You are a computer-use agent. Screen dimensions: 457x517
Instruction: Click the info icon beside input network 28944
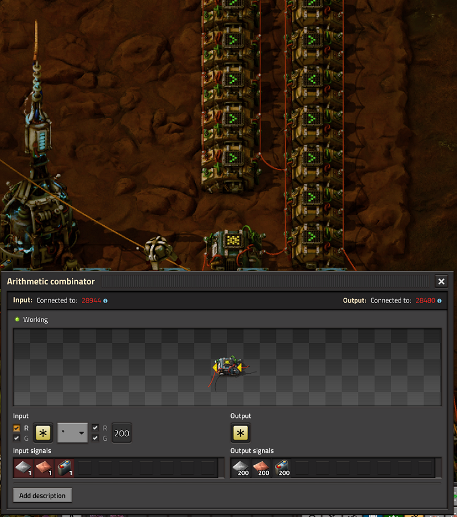(x=105, y=301)
